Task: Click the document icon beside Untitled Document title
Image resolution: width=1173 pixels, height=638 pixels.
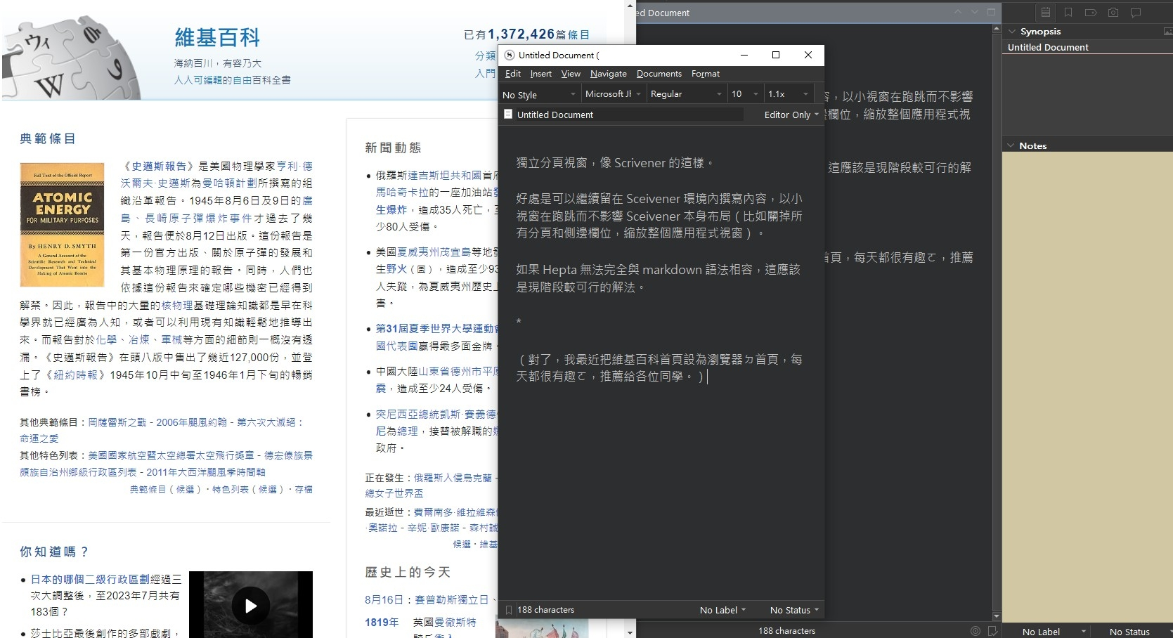Action: [508, 114]
